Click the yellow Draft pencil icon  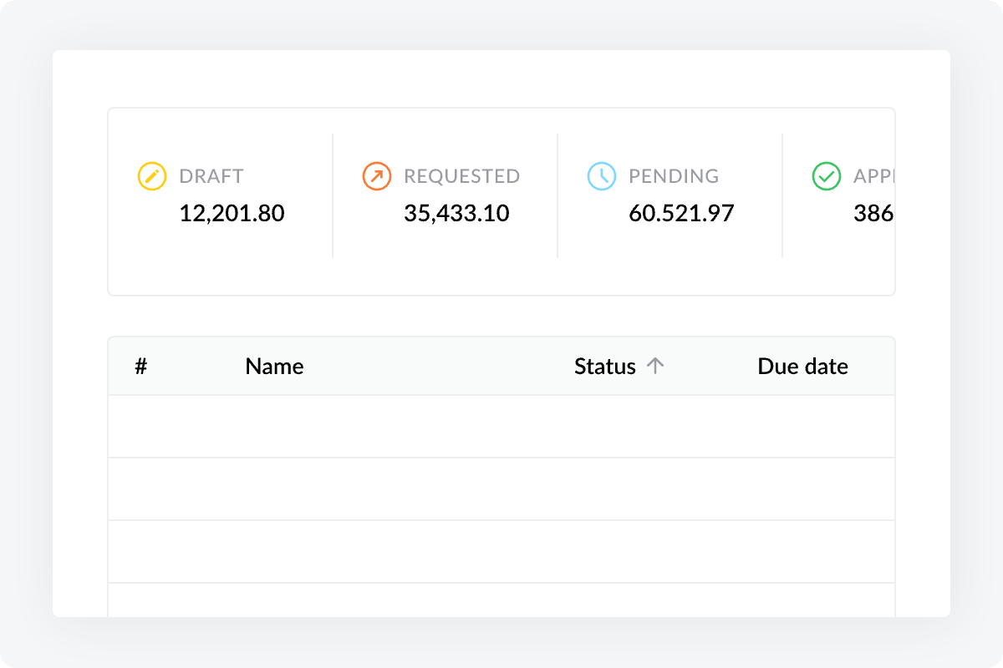[151, 176]
